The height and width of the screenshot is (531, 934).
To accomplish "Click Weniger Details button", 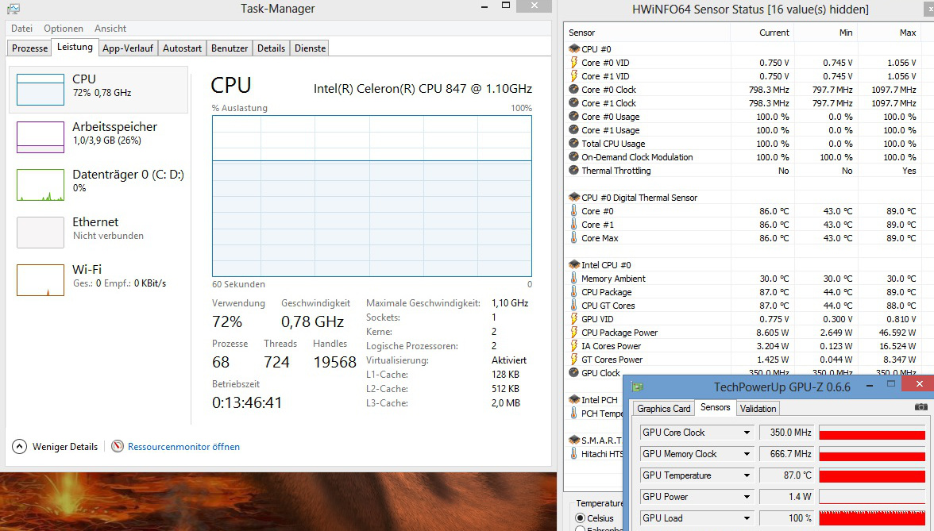I will click(55, 446).
